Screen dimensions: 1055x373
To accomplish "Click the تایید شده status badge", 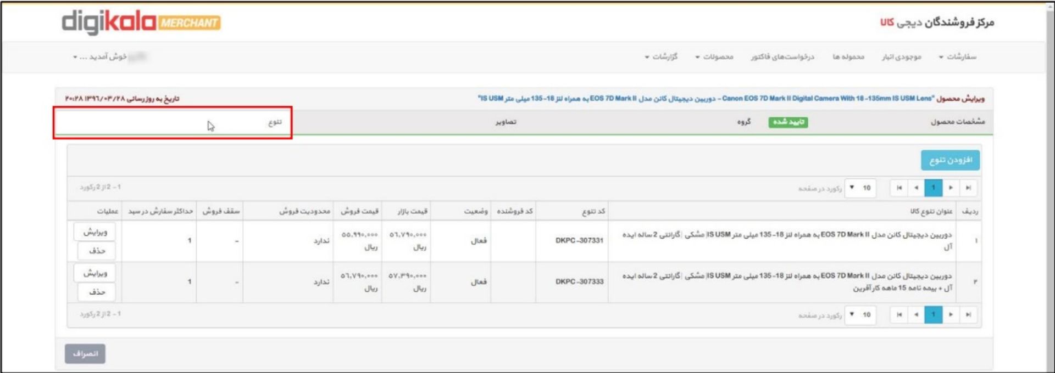I will [788, 122].
